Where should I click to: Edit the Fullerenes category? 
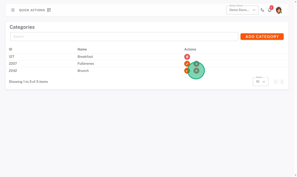click(x=187, y=64)
